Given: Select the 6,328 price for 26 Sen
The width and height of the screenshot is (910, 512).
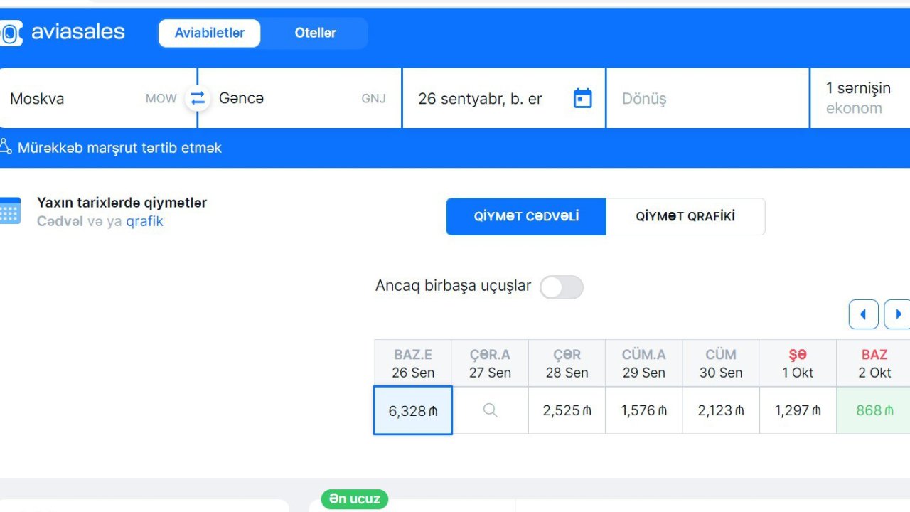Looking at the screenshot, I should pyautogui.click(x=413, y=410).
